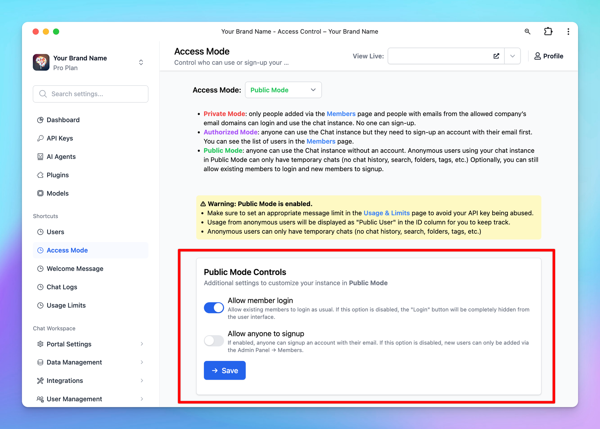The image size is (600, 429).
Task: Click the clock icon beside Welcome Message
Action: [40, 269]
